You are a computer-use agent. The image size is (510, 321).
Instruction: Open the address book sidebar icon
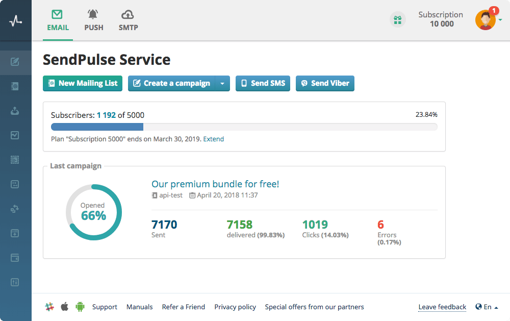(15, 86)
